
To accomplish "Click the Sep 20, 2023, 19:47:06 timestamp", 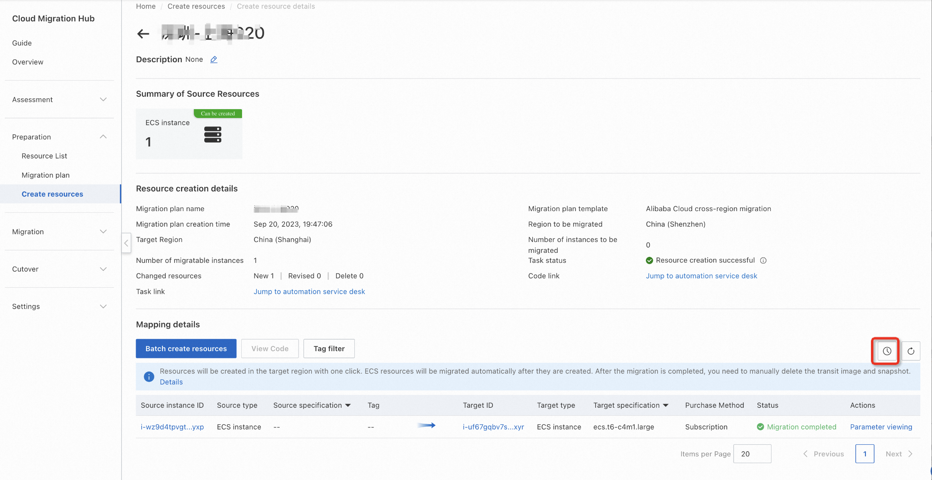I will pos(293,224).
